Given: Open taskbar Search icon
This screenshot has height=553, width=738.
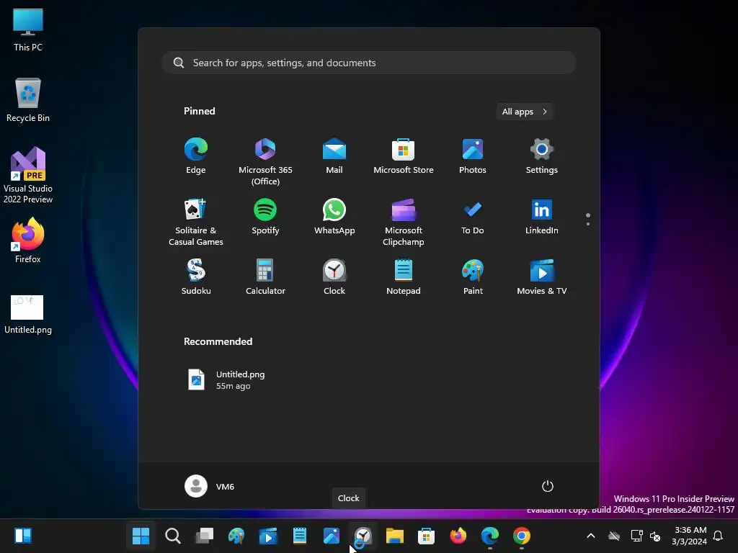Looking at the screenshot, I should pyautogui.click(x=173, y=536).
